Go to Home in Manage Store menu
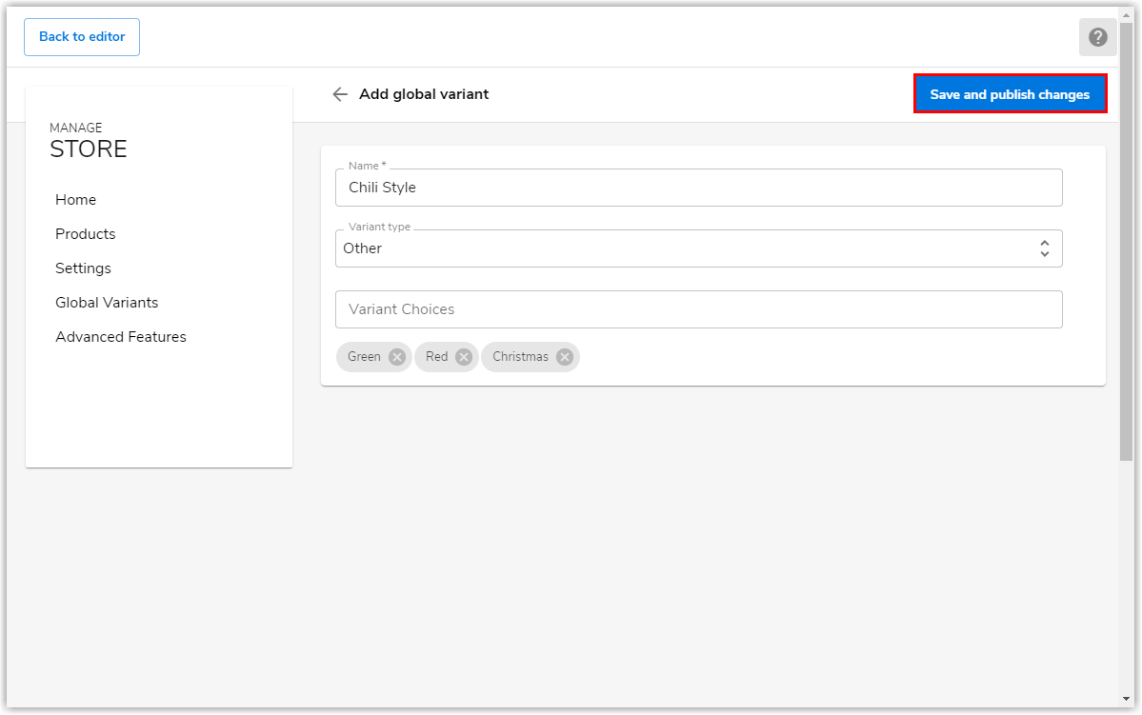1142x715 pixels. pyautogui.click(x=76, y=200)
